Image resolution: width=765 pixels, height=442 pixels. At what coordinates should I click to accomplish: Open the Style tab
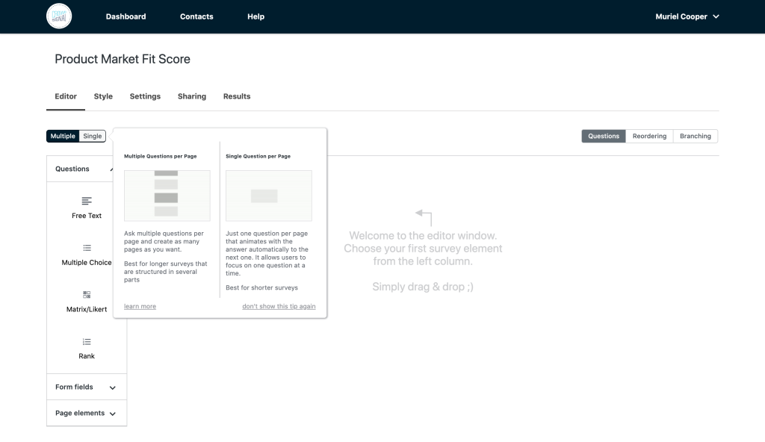(103, 96)
